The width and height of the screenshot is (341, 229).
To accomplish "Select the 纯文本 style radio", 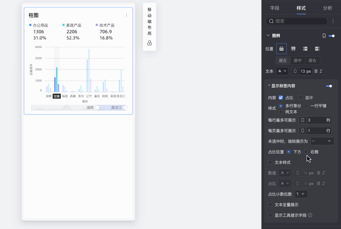I will 281,112.
